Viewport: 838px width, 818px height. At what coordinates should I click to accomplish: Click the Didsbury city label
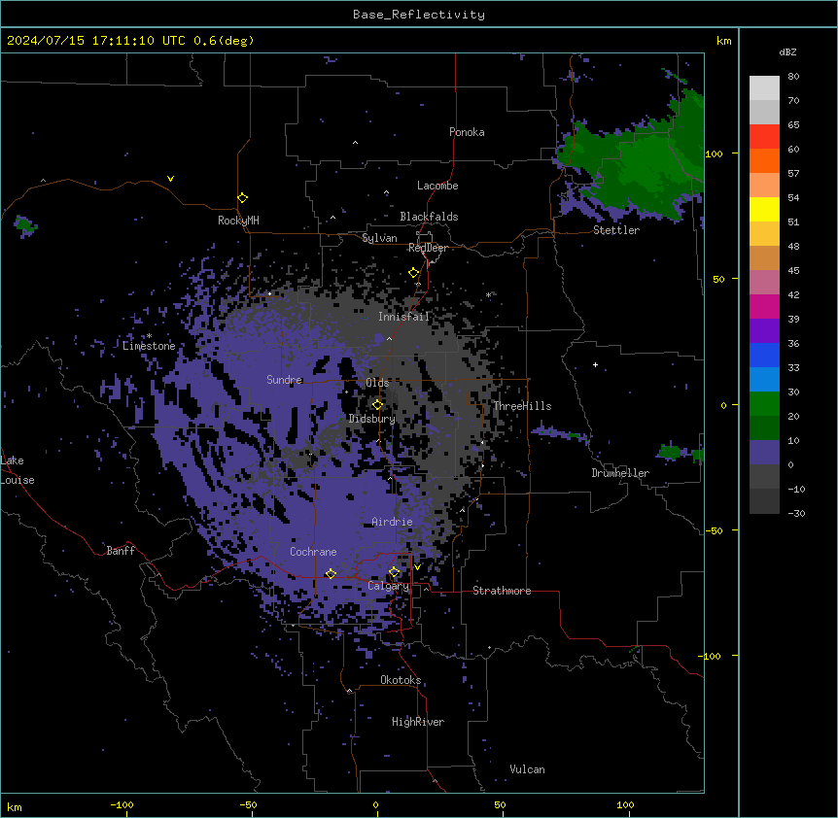click(x=371, y=419)
